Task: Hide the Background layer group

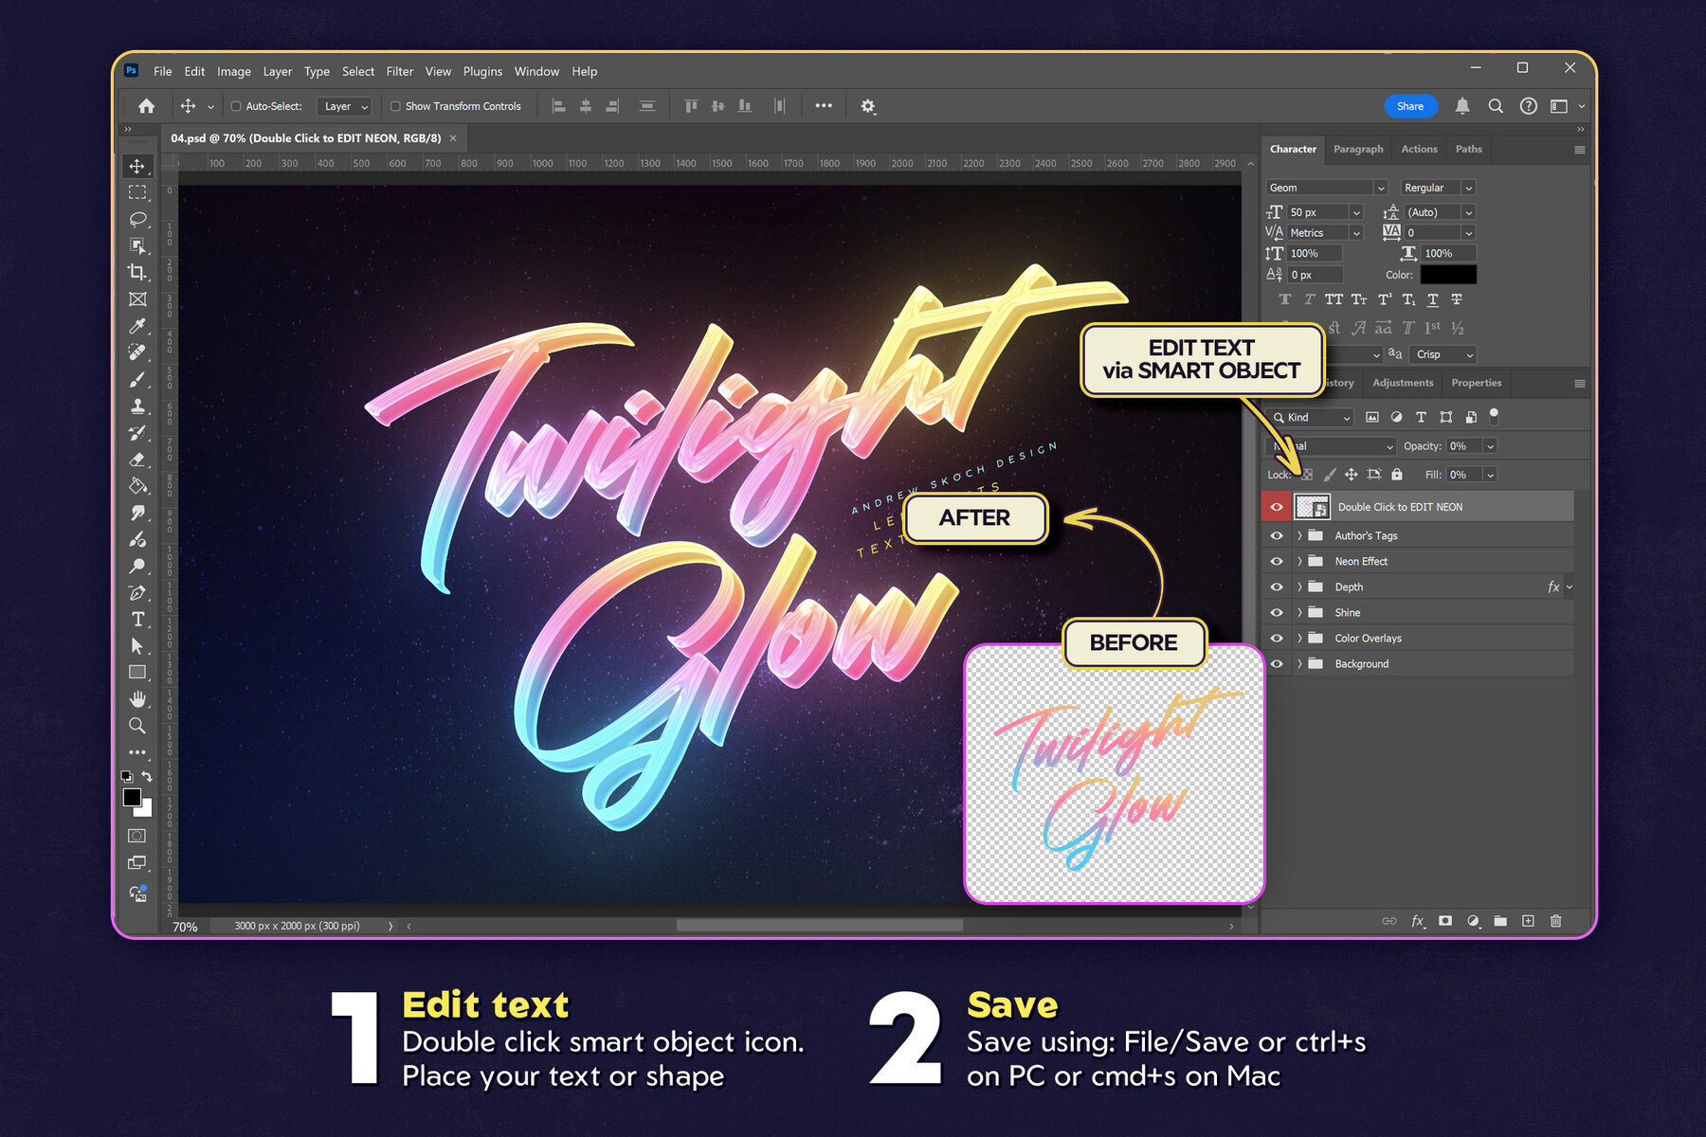Action: pos(1277,663)
